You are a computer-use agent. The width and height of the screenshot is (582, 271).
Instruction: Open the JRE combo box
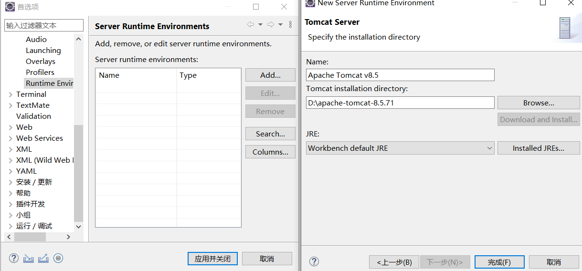[x=400, y=148]
